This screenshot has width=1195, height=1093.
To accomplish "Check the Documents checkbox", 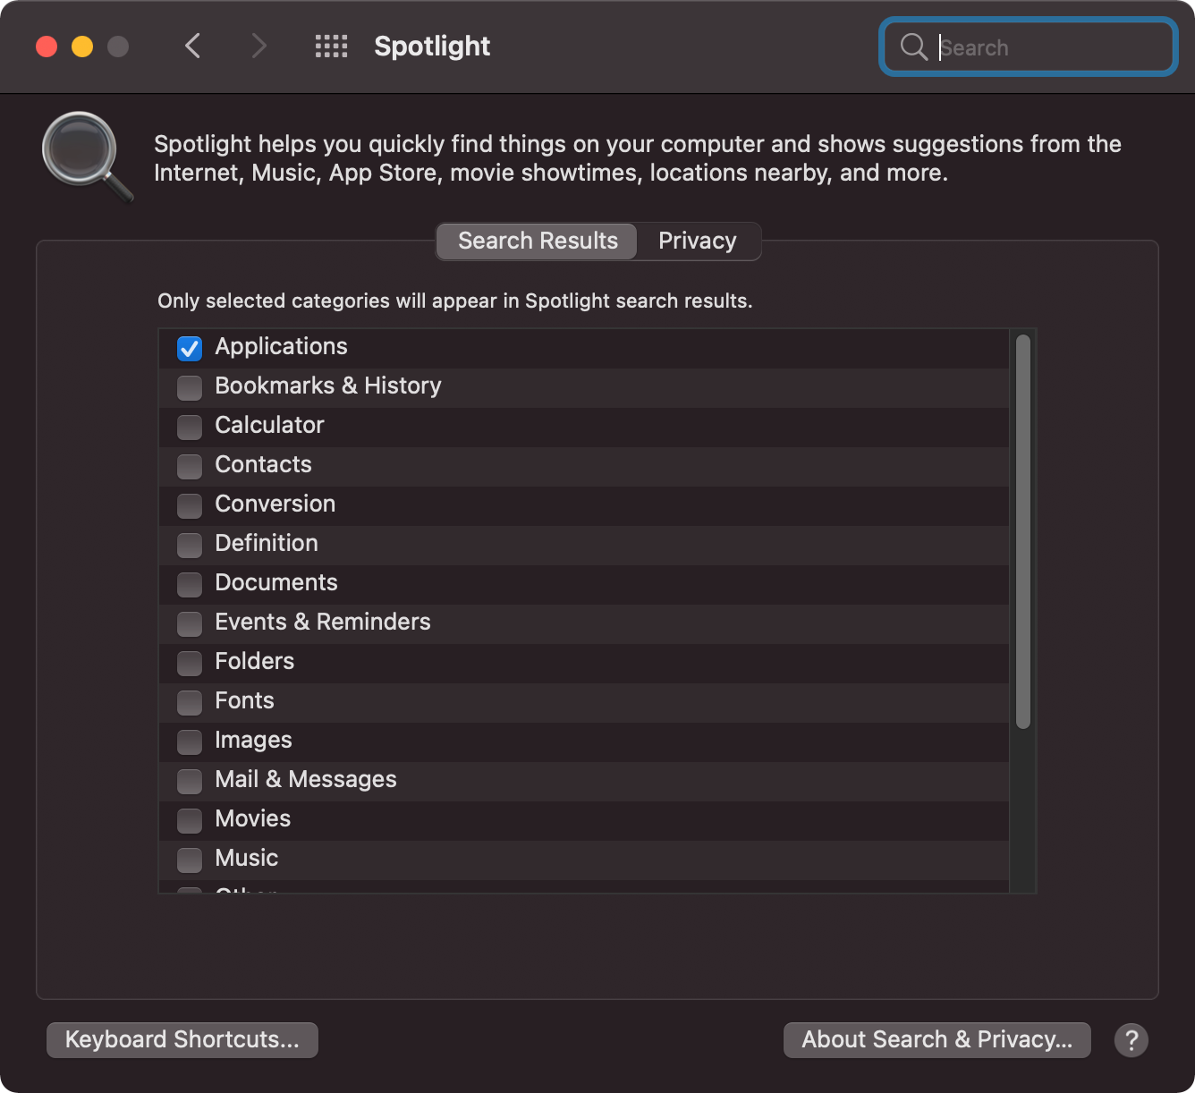I will (x=190, y=584).
